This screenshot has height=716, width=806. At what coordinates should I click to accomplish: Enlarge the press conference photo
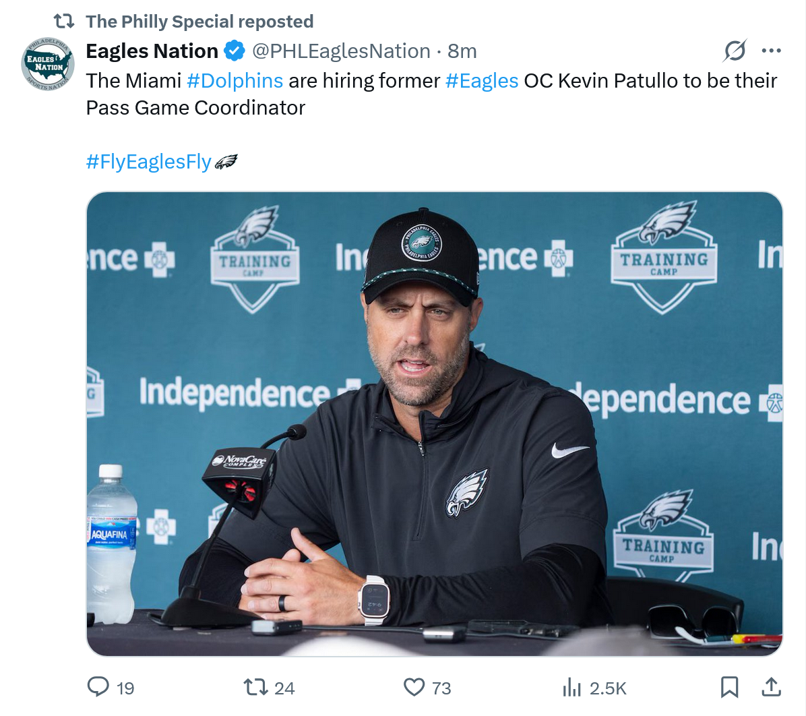tap(434, 423)
